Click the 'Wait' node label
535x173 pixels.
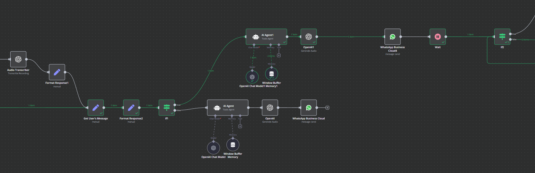click(x=438, y=47)
